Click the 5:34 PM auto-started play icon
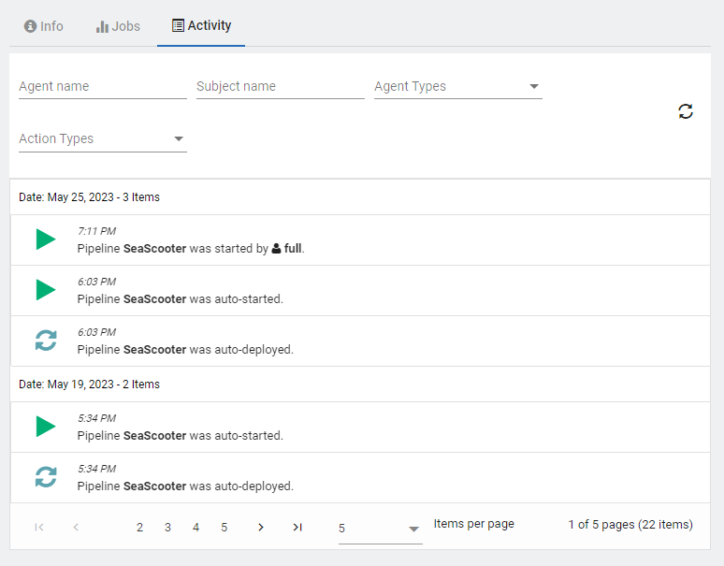Image resolution: width=724 pixels, height=566 pixels. [x=45, y=427]
